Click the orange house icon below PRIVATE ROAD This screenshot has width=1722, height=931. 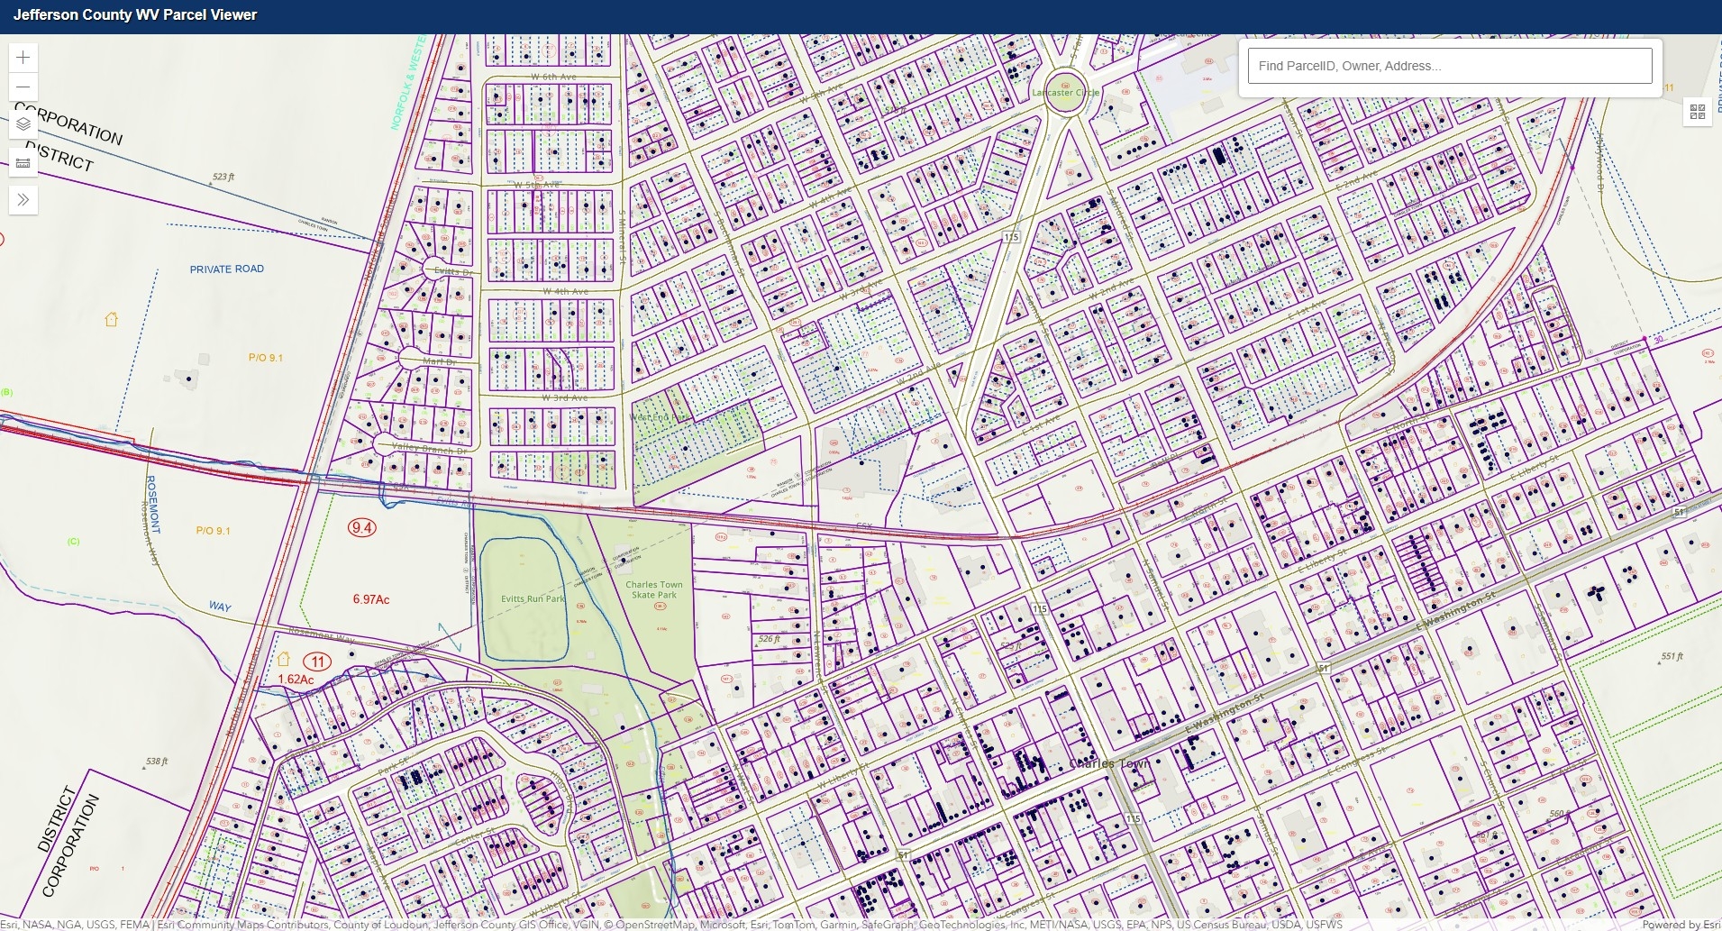pyautogui.click(x=112, y=319)
